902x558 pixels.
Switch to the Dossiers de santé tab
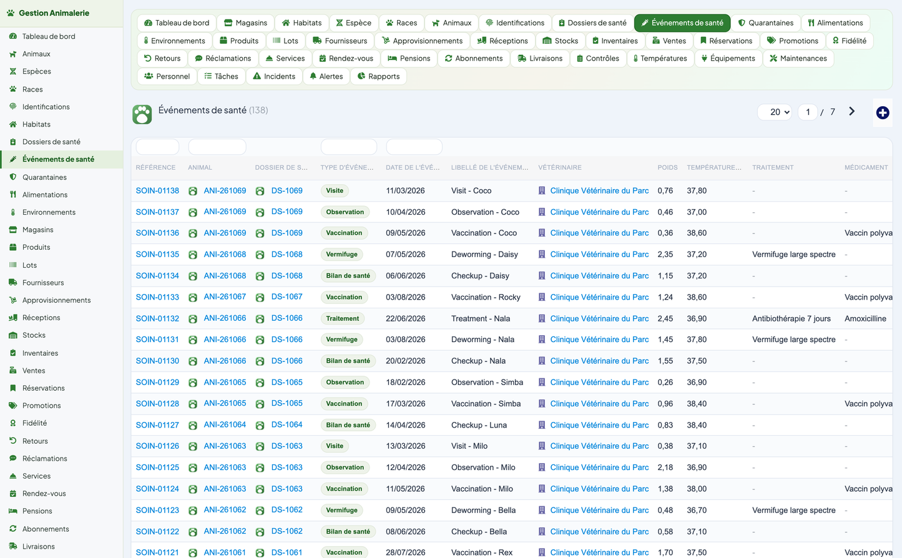[x=592, y=23]
